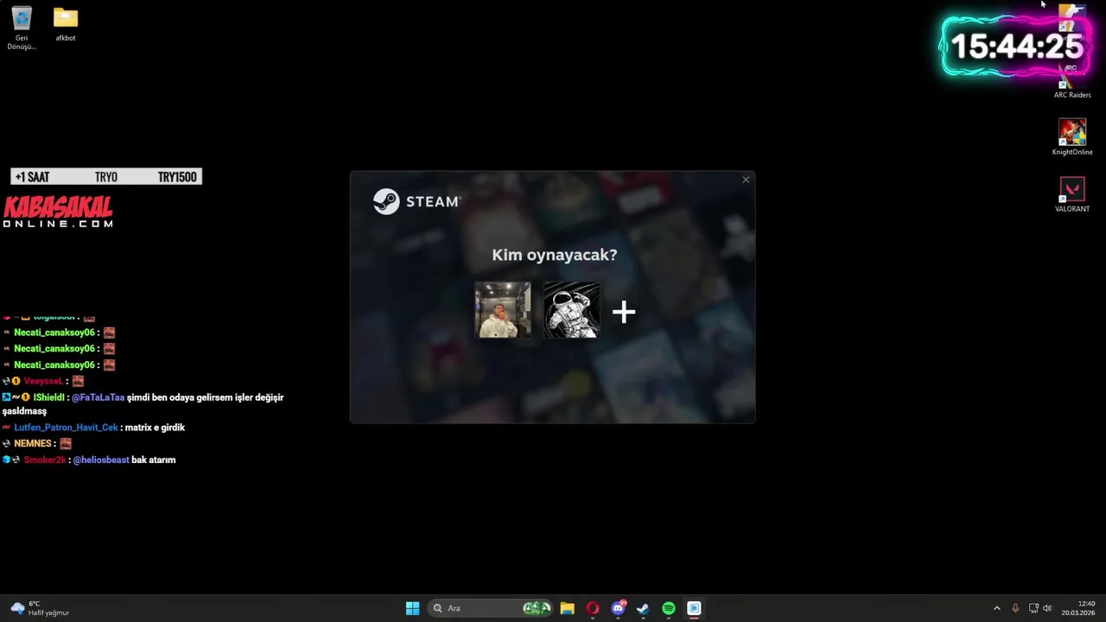1106x622 pixels.
Task: Open the taskbar clock showing 12:40
Action: tap(1079, 608)
